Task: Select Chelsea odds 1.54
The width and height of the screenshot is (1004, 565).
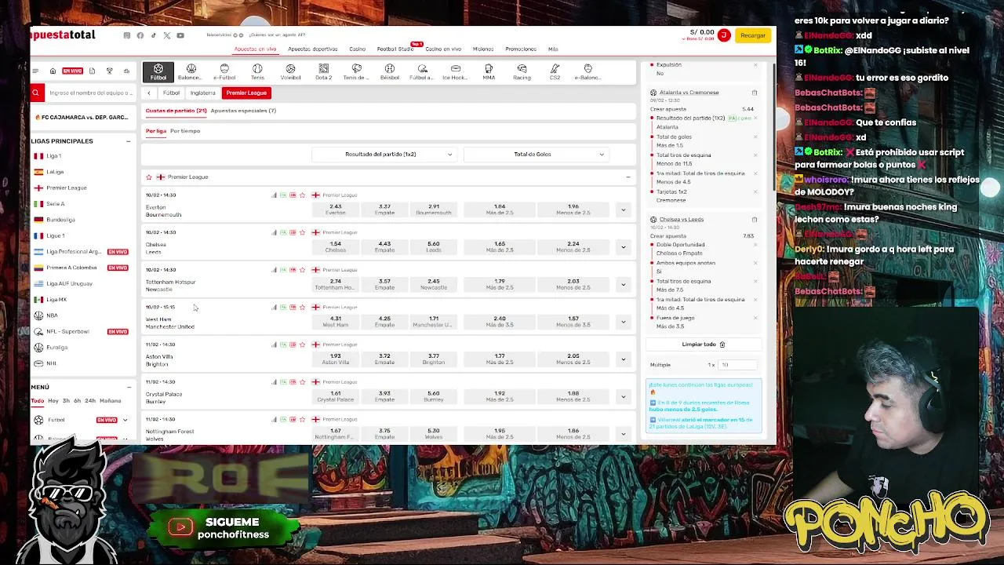Action: tap(336, 246)
